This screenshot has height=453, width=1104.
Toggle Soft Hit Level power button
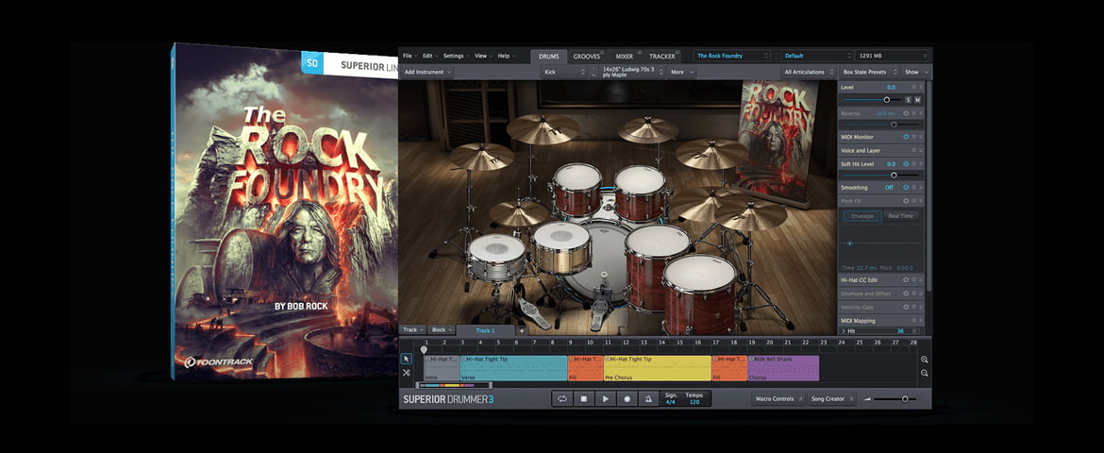coord(906,163)
